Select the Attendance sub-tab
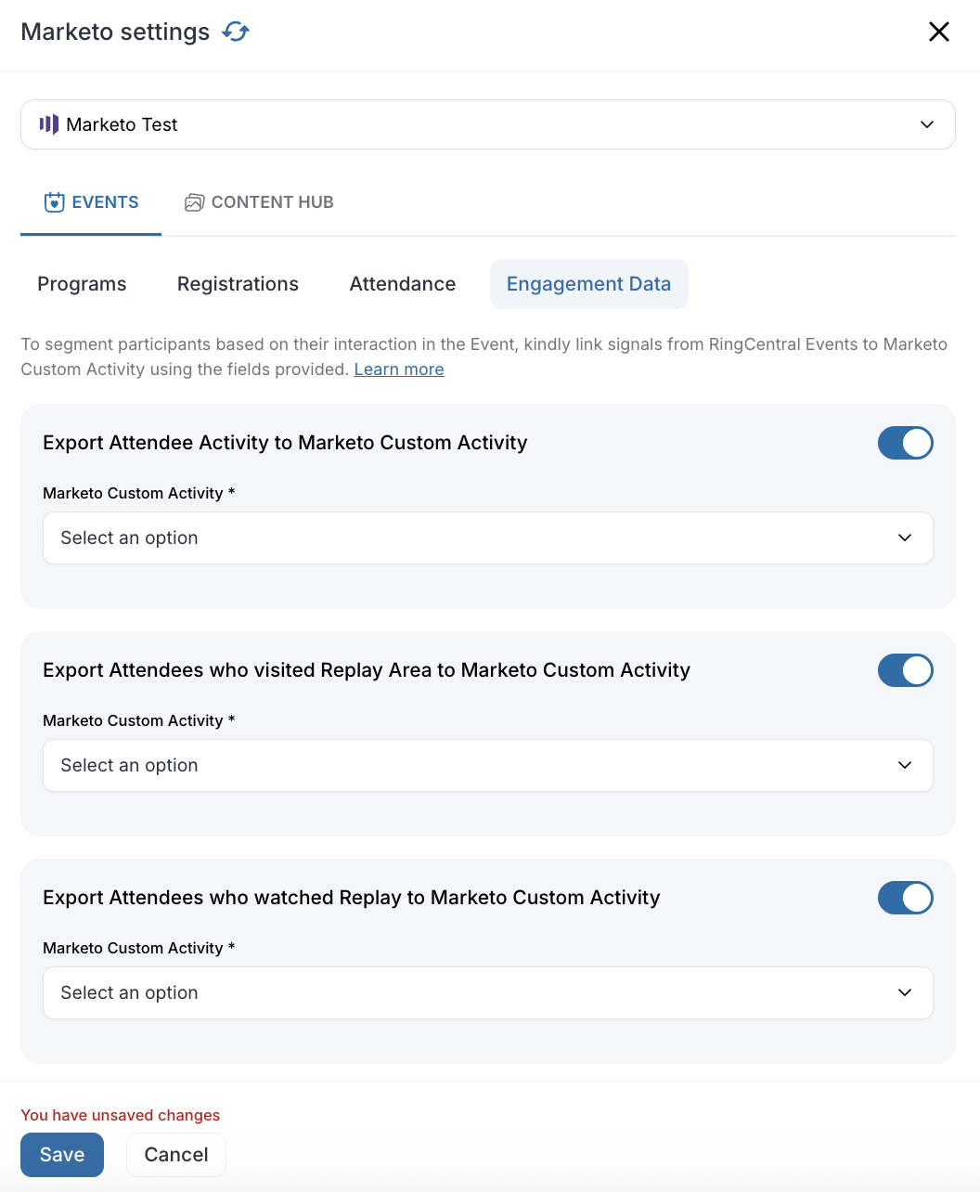 pyautogui.click(x=403, y=284)
